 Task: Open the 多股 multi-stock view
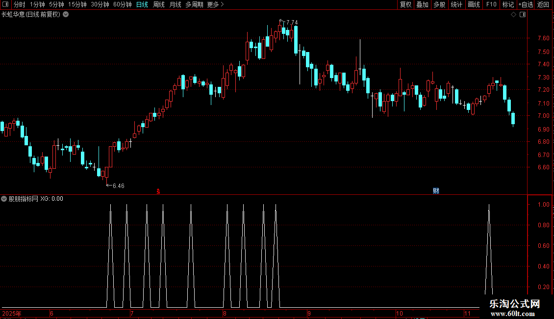(439, 4)
